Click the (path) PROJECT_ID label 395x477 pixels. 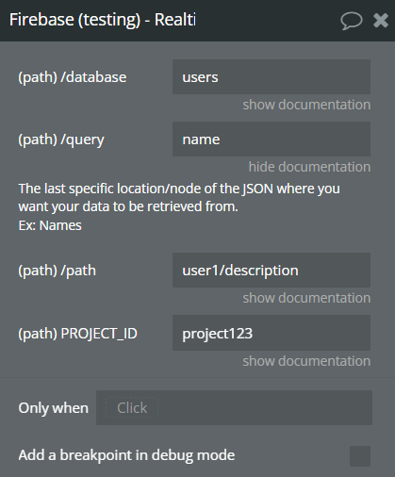tap(78, 334)
